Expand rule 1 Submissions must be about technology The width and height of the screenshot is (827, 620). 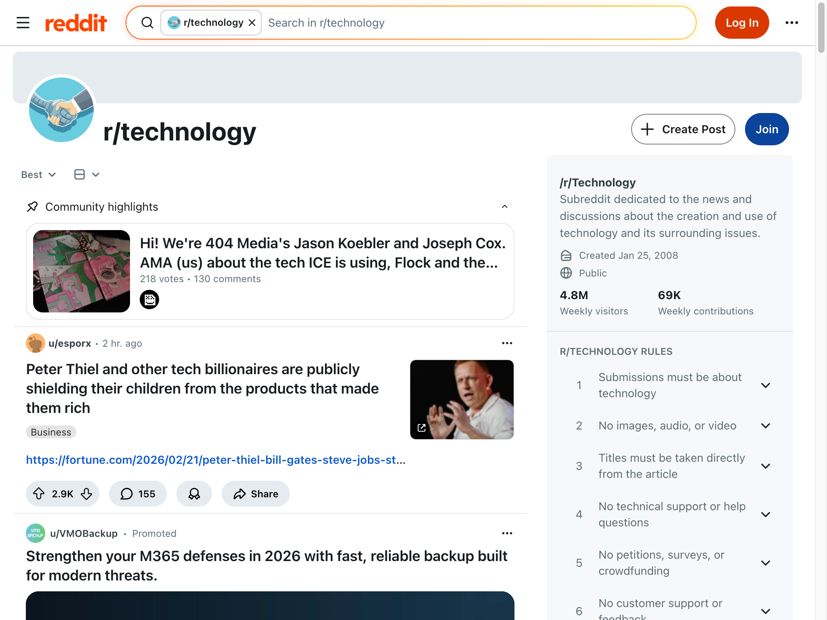pyautogui.click(x=766, y=385)
